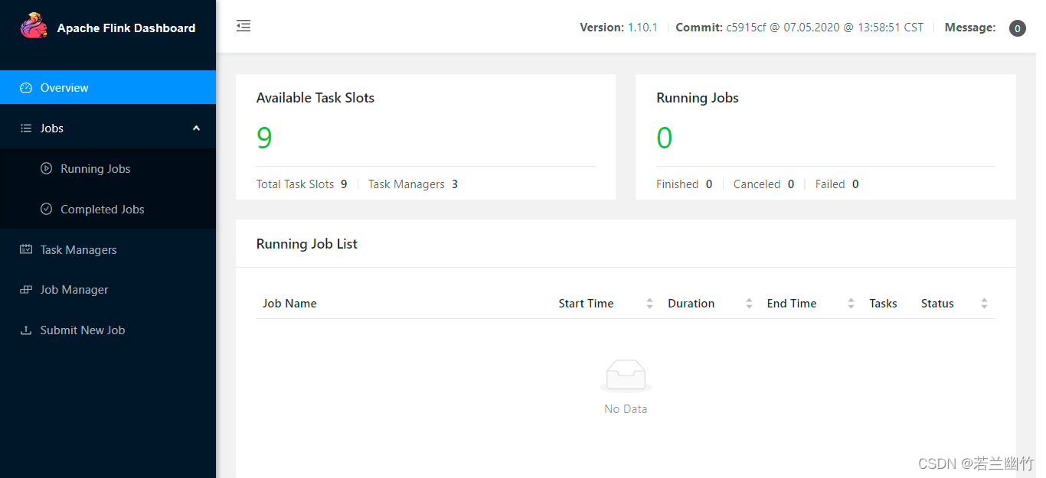Click the Failed jobs count
The width and height of the screenshot is (1046, 478).
[x=836, y=184]
